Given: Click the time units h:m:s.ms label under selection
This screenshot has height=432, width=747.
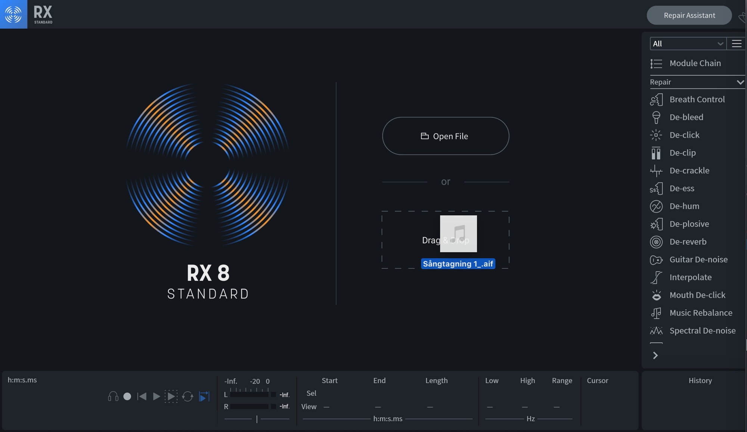Looking at the screenshot, I should pos(388,419).
